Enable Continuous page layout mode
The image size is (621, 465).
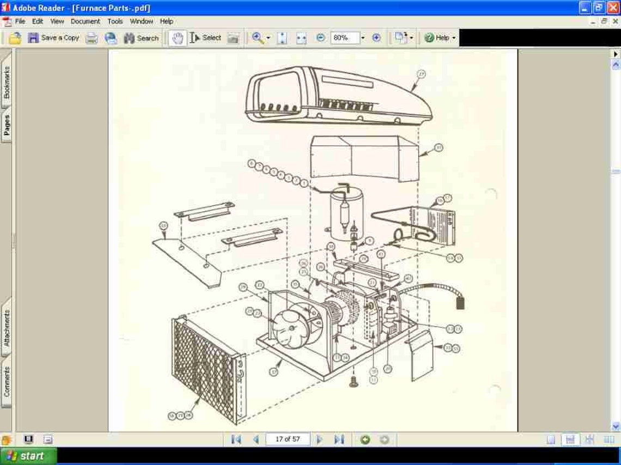coord(570,439)
